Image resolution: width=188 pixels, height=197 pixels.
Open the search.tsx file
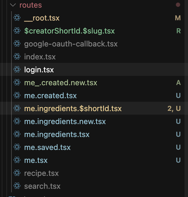click(42, 186)
